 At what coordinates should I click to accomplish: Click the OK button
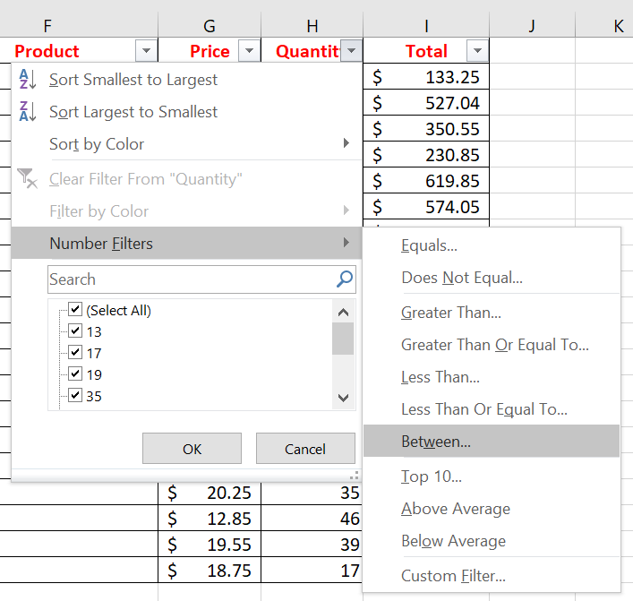click(192, 449)
